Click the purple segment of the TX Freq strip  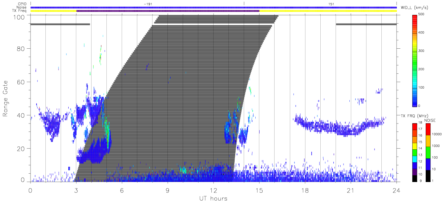coord(168,11)
